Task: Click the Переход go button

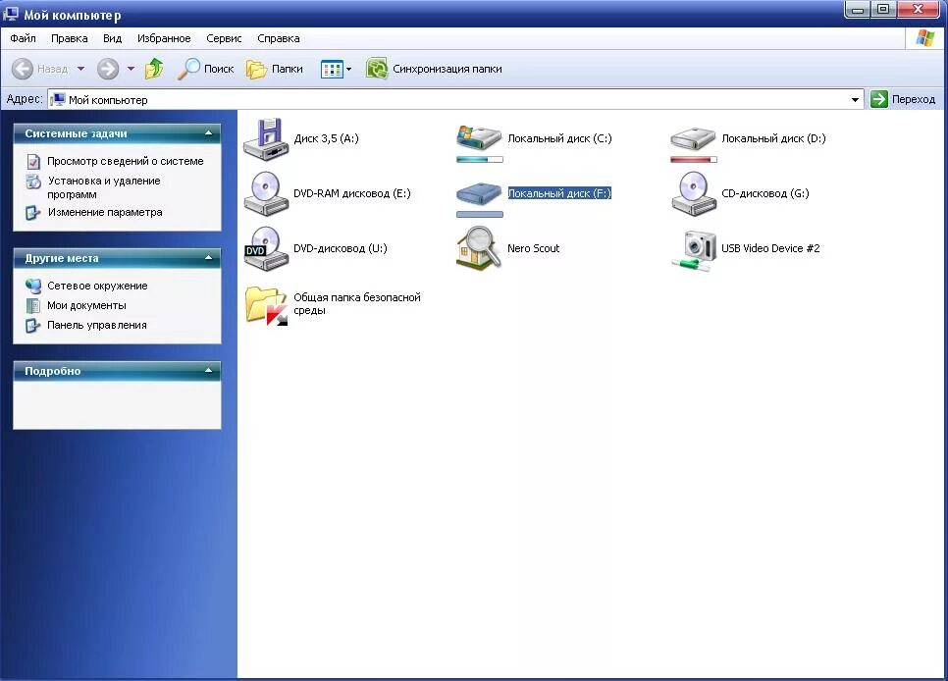Action: click(903, 99)
